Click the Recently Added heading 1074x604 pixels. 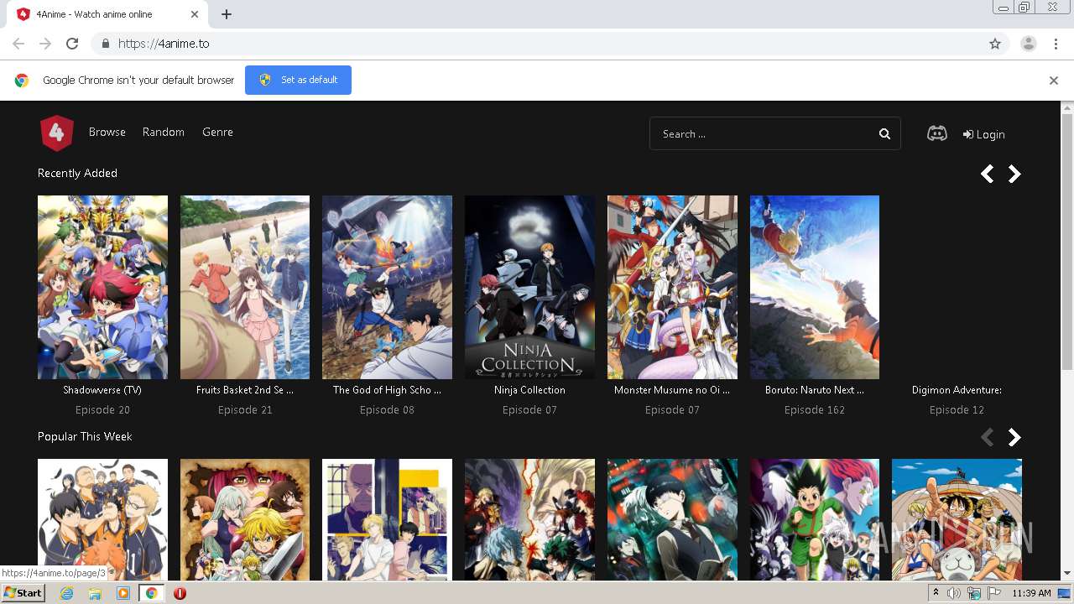(x=77, y=174)
